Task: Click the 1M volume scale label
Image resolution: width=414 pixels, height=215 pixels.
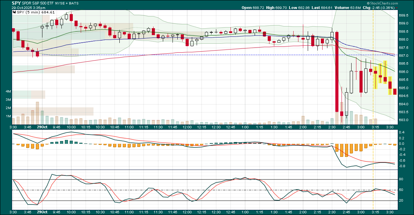Action: [9, 116]
